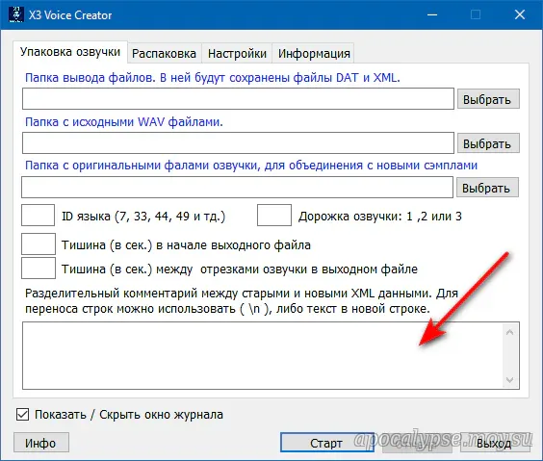Focus the Дорожка озвучки input box
543x461 pixels.
click(x=274, y=216)
